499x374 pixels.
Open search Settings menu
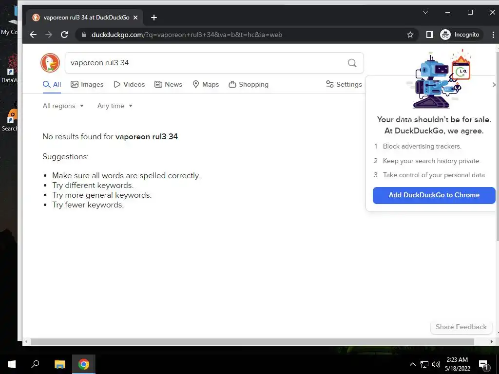click(344, 84)
